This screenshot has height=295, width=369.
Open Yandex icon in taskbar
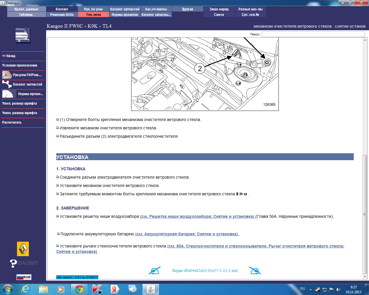(114, 289)
